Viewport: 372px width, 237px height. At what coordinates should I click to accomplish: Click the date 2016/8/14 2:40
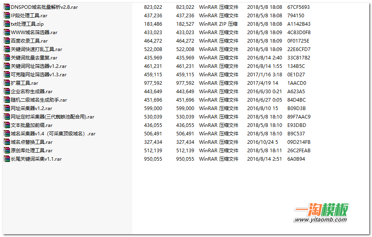click(x=264, y=58)
